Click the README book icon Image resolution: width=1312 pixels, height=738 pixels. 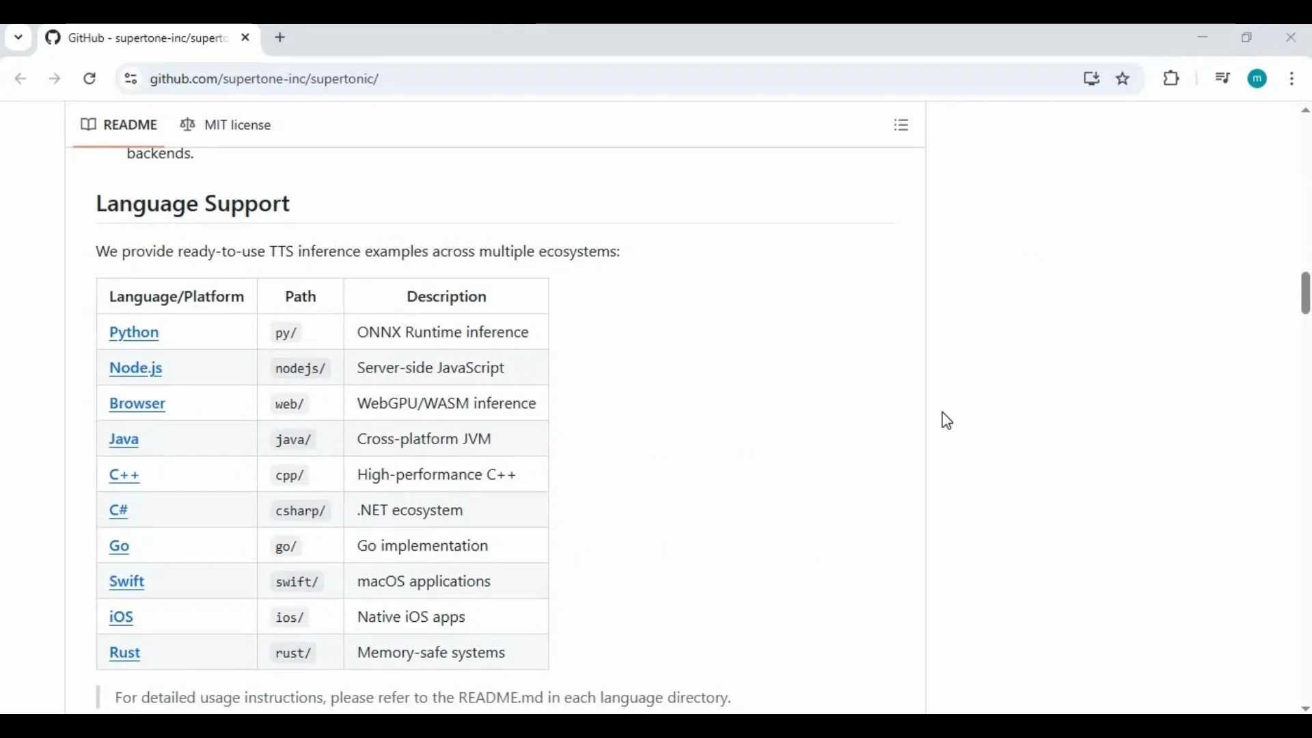[x=87, y=124]
